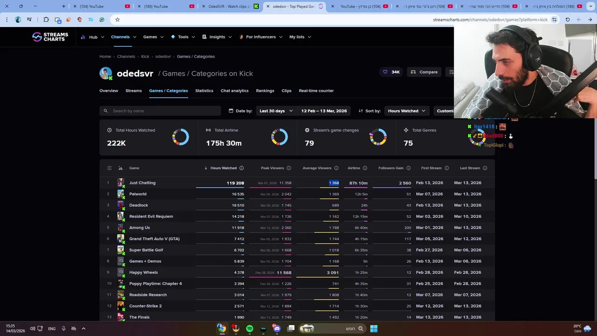Open the Chrome icon in the taskbar
This screenshot has width=597, height=336.
[x=222, y=329]
